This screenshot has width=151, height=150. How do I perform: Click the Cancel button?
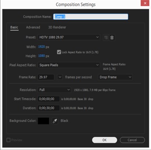click(x=132, y=140)
